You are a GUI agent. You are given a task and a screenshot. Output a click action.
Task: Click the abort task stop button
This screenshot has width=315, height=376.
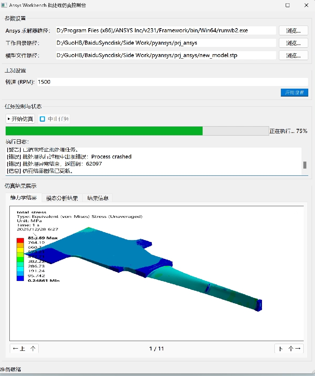54,119
